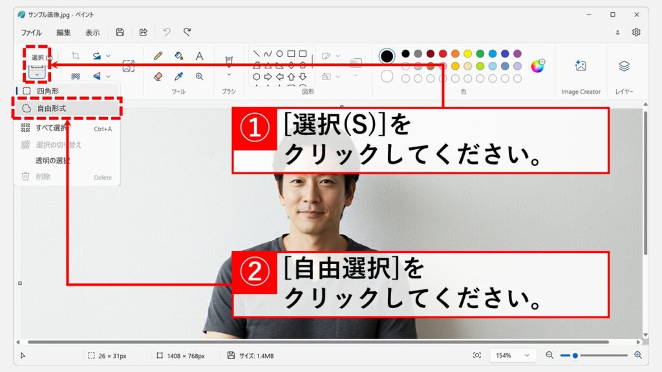Click すべて選択 (Select all)
Screen dimensions: 662x372
coord(52,129)
